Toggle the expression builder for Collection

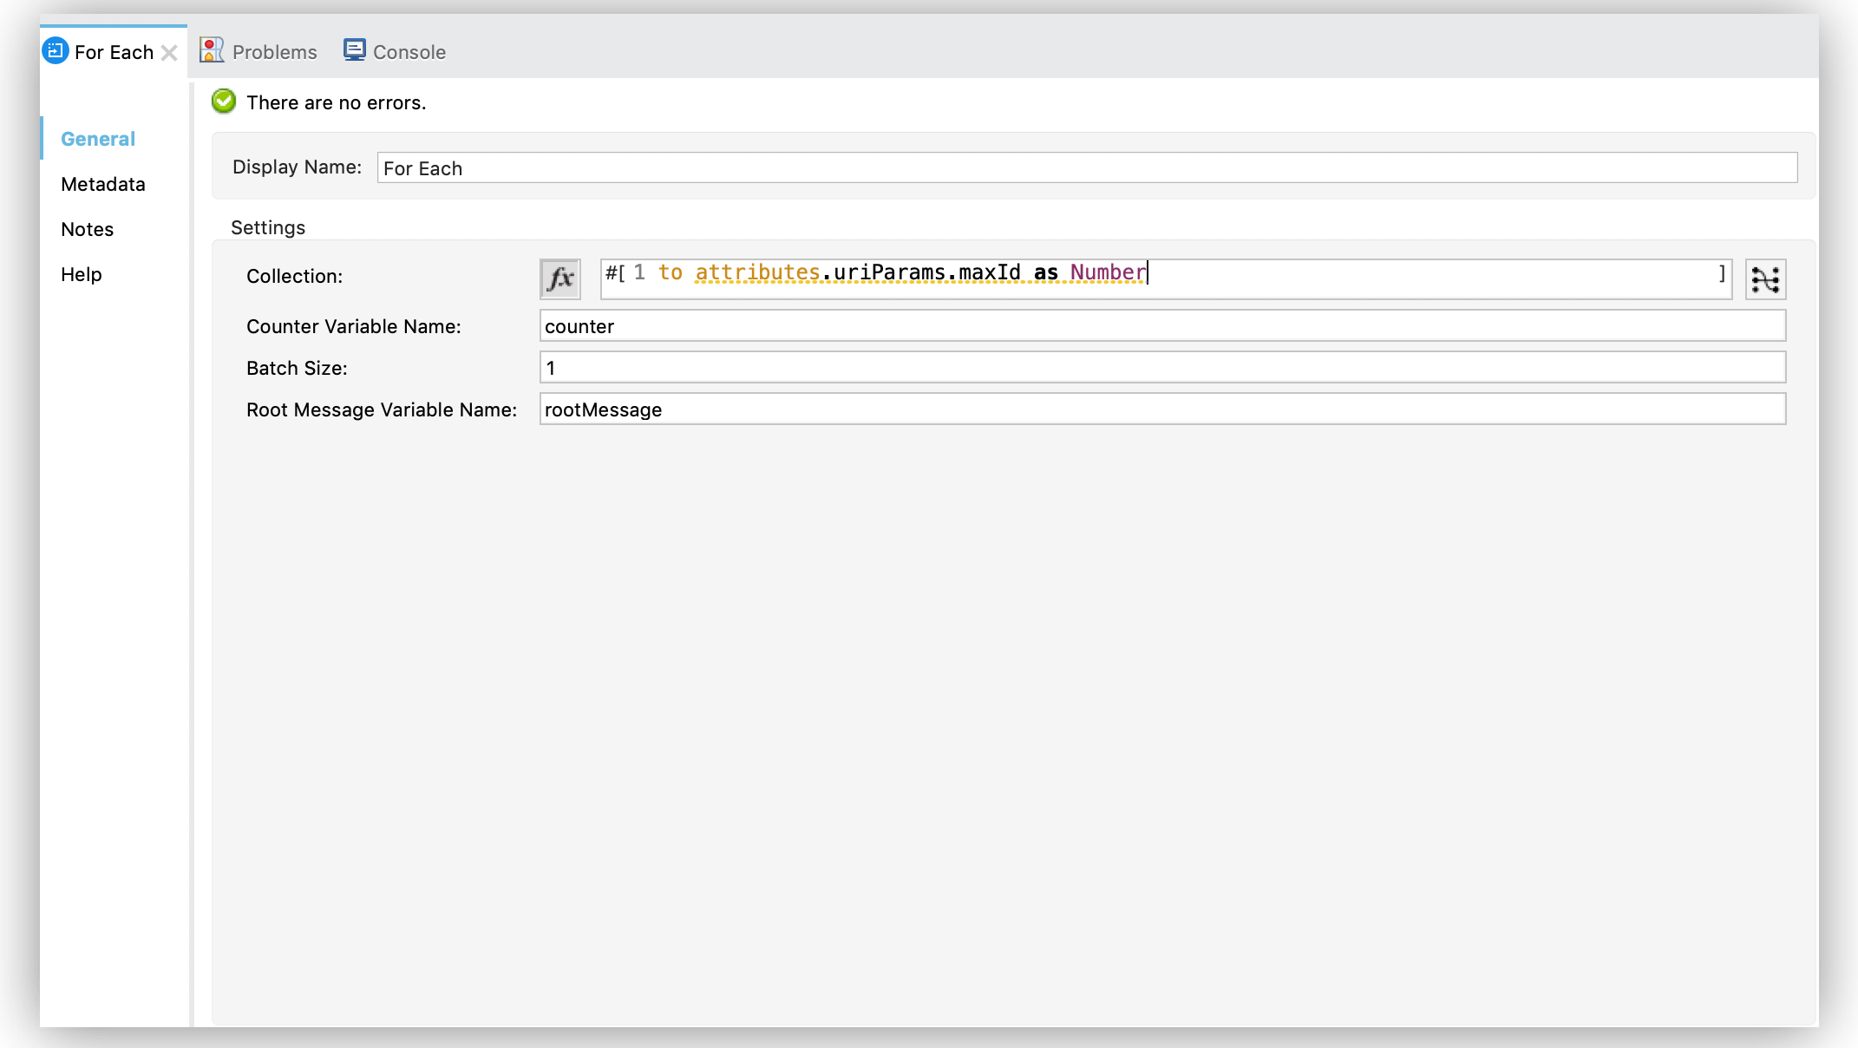560,278
